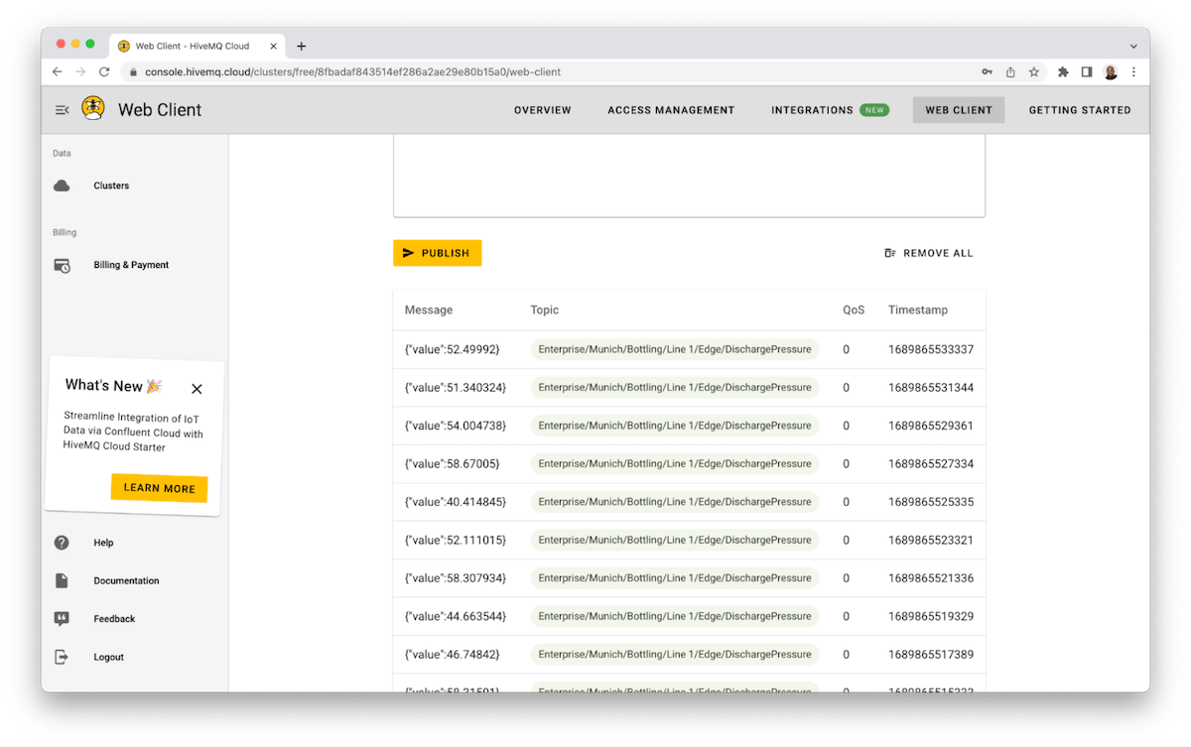
Task: Click the Learn More button
Action: (x=159, y=488)
